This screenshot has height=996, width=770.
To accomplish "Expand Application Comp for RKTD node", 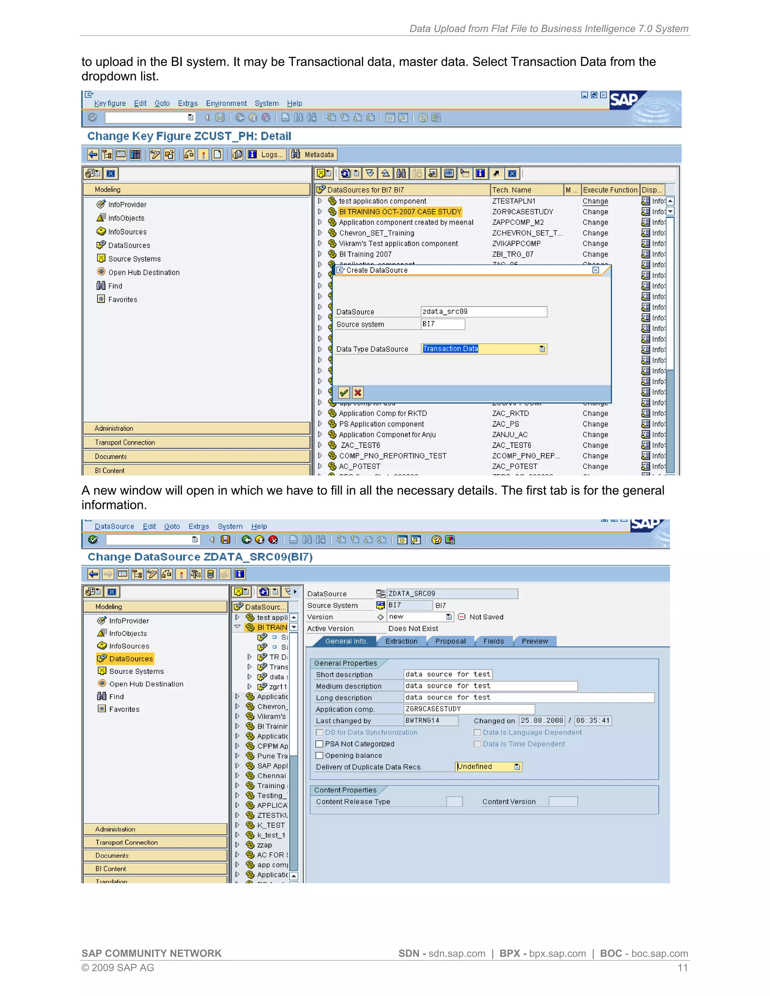I will [320, 413].
